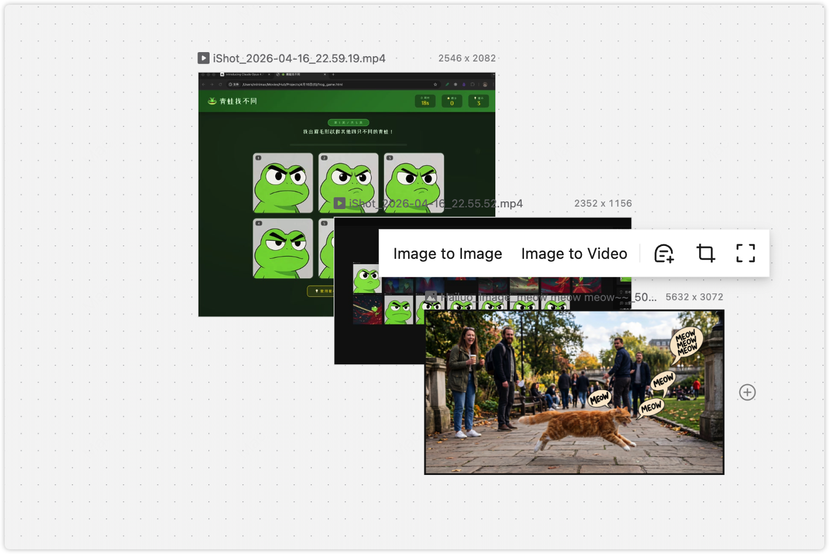Select the file name iShot_2026-04-16_22.55.52.mp4
829x554 pixels.
coord(436,203)
